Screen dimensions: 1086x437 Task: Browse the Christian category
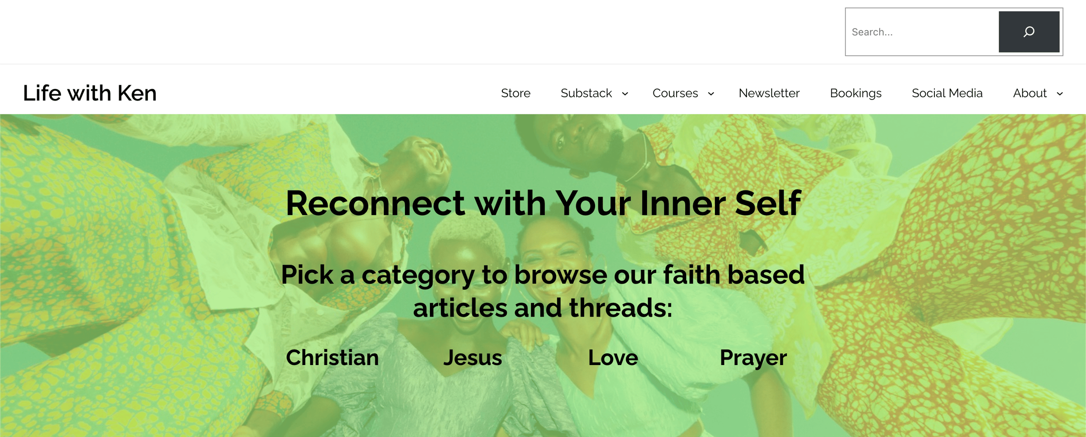point(332,357)
